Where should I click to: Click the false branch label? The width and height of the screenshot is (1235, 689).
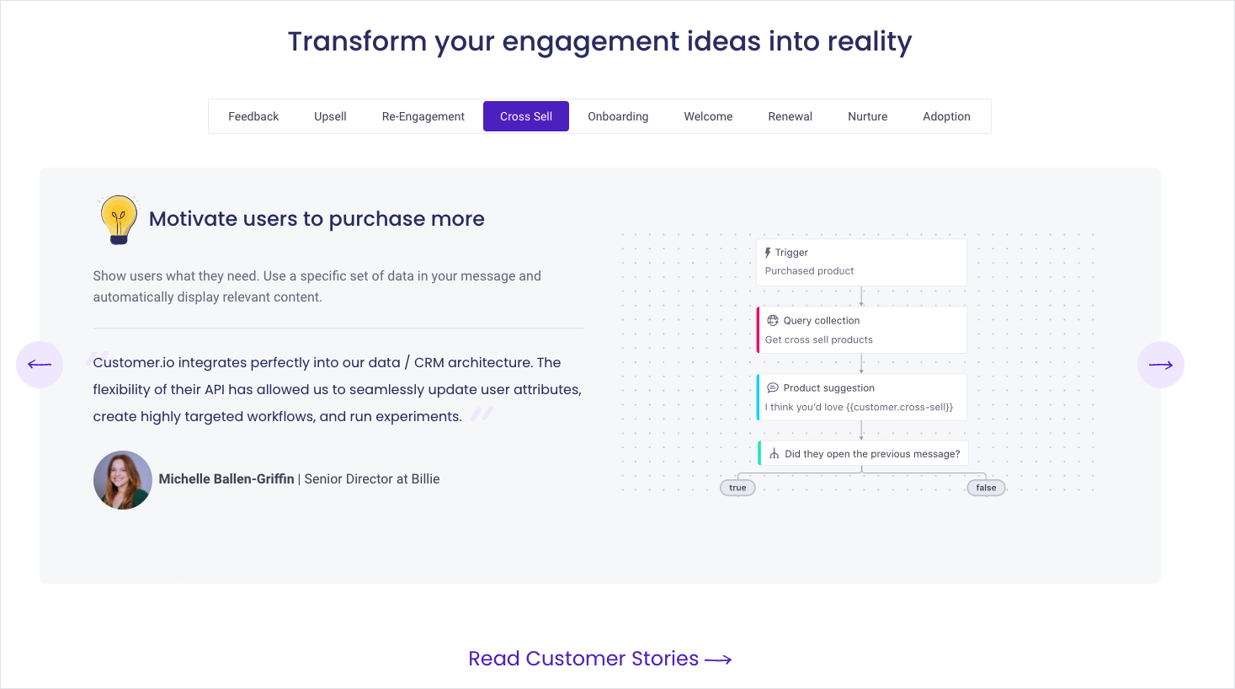tap(986, 488)
